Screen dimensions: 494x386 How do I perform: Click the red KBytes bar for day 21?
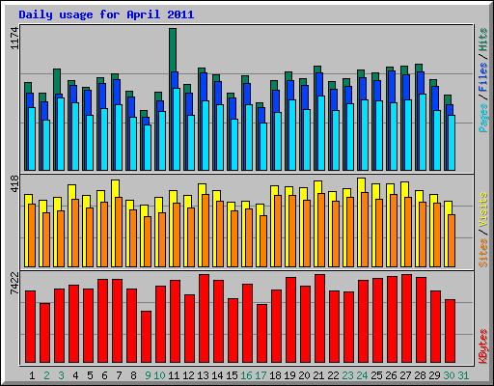click(319, 318)
